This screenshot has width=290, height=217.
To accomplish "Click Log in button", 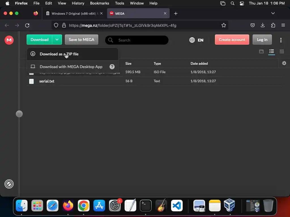I will pyautogui.click(x=262, y=40).
